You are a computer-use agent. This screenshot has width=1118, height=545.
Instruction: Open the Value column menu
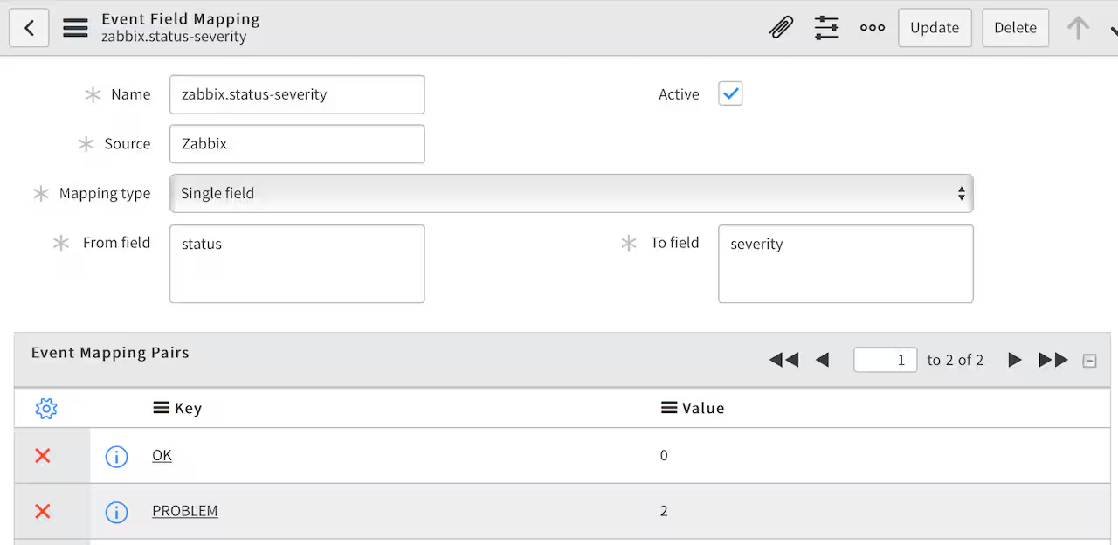[x=669, y=408]
